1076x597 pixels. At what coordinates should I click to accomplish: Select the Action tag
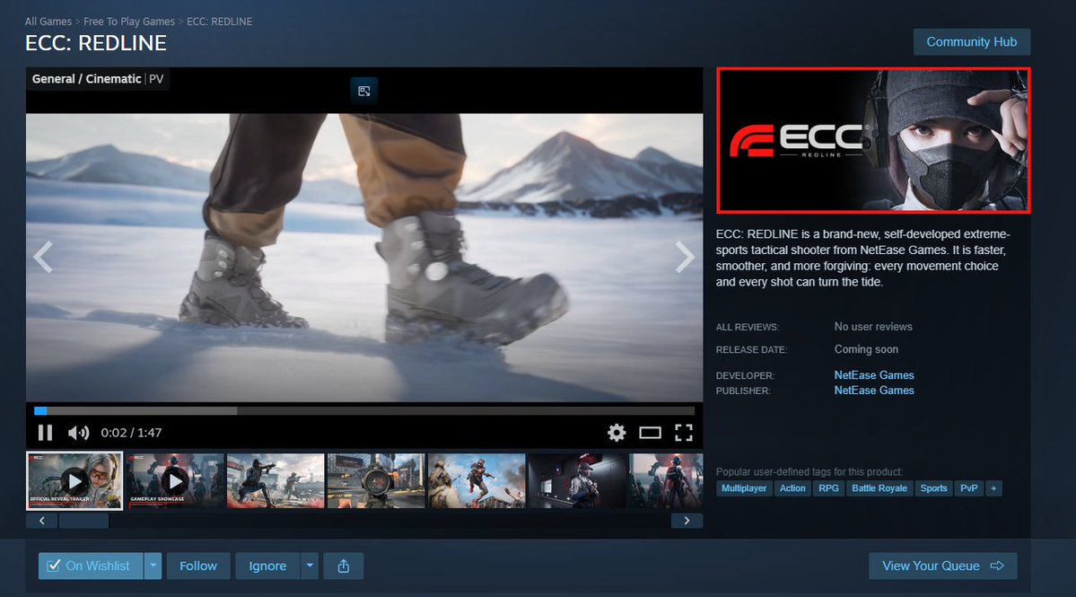click(x=792, y=488)
